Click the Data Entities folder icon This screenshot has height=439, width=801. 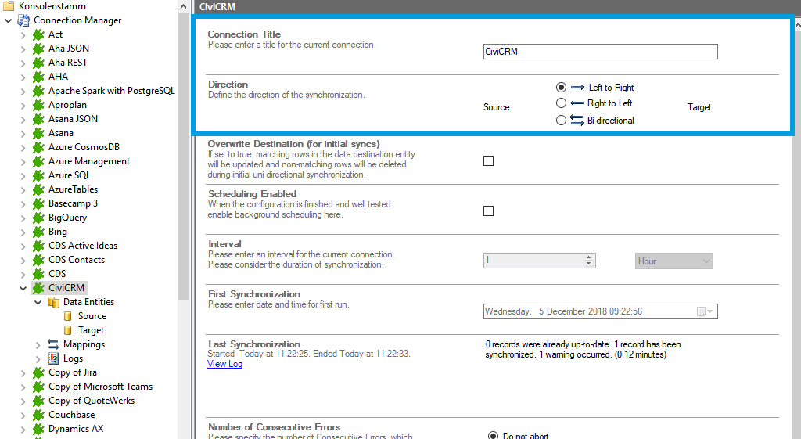pos(53,302)
